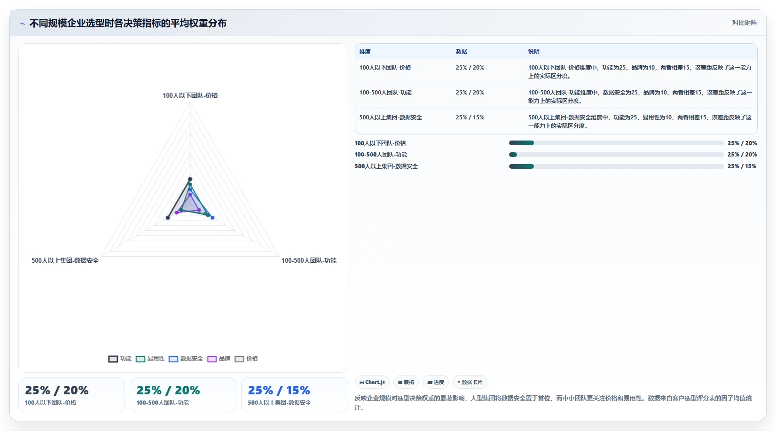Click the 数据卡片 tag
Image resolution: width=776 pixels, height=431 pixels.
tap(470, 382)
